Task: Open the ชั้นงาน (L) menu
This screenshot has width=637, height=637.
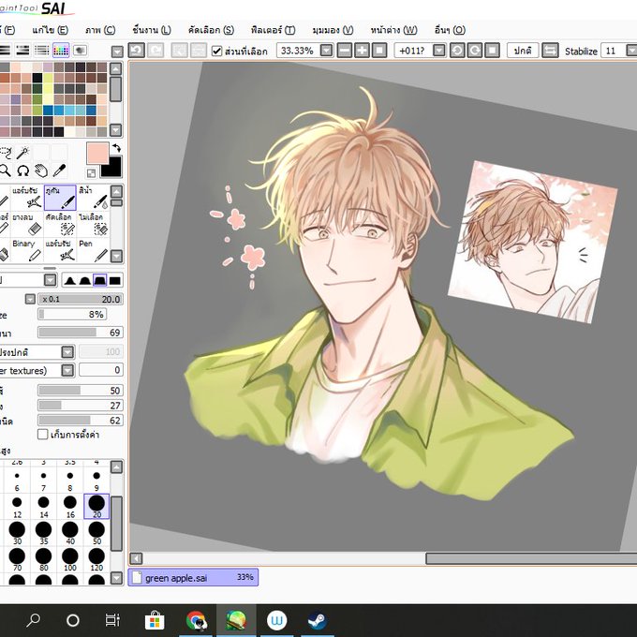Action: coord(152,30)
